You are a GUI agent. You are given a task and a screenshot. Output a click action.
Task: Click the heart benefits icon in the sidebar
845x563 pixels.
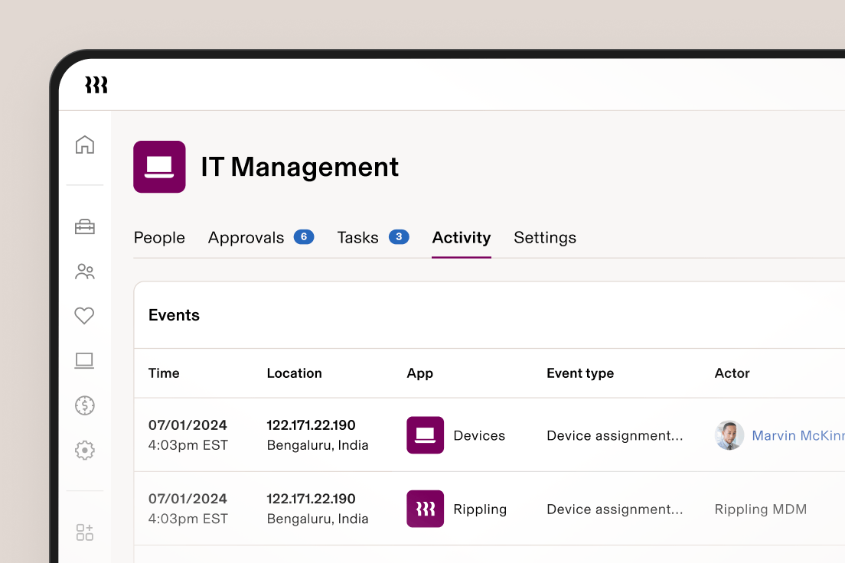click(x=84, y=316)
